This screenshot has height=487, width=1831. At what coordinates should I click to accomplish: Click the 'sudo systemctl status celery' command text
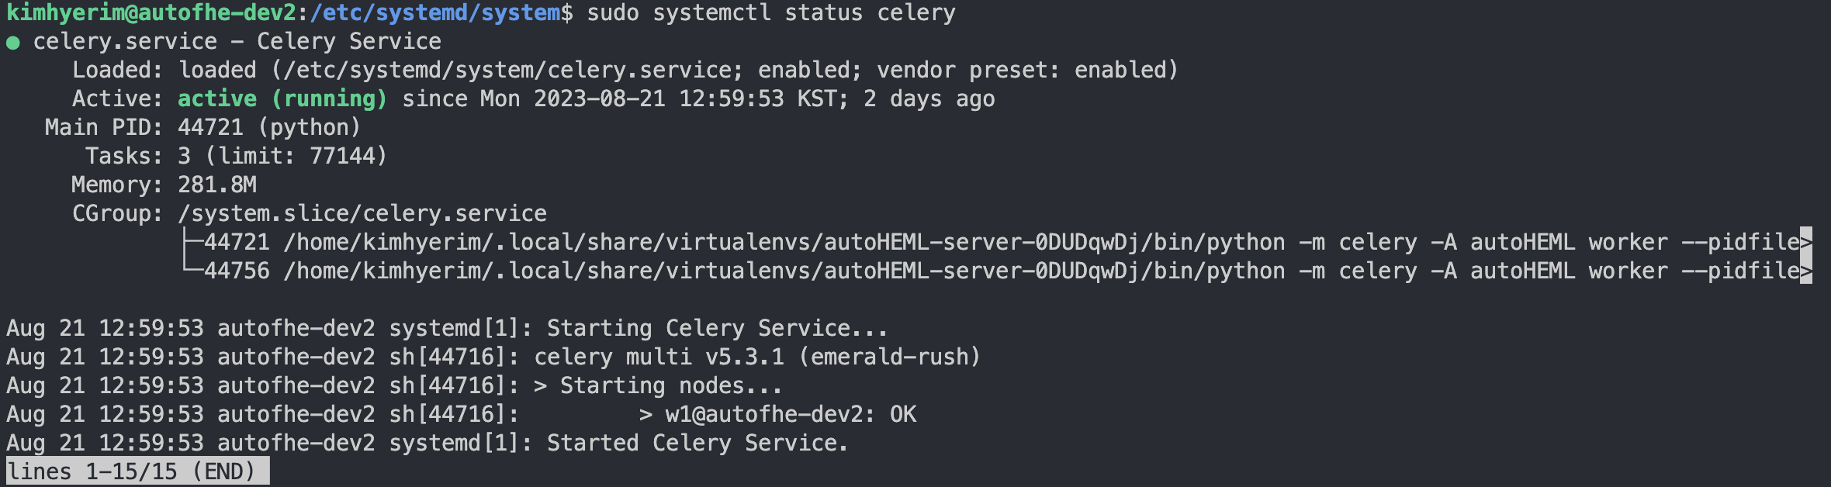coord(771,13)
